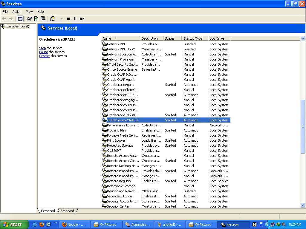Click the scrollbar up arrow

coord(303,38)
